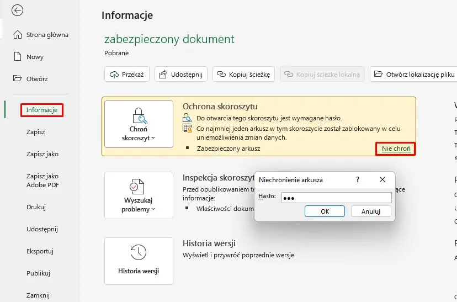Open Otwórz lokalizację pliku

pyautogui.click(x=414, y=74)
